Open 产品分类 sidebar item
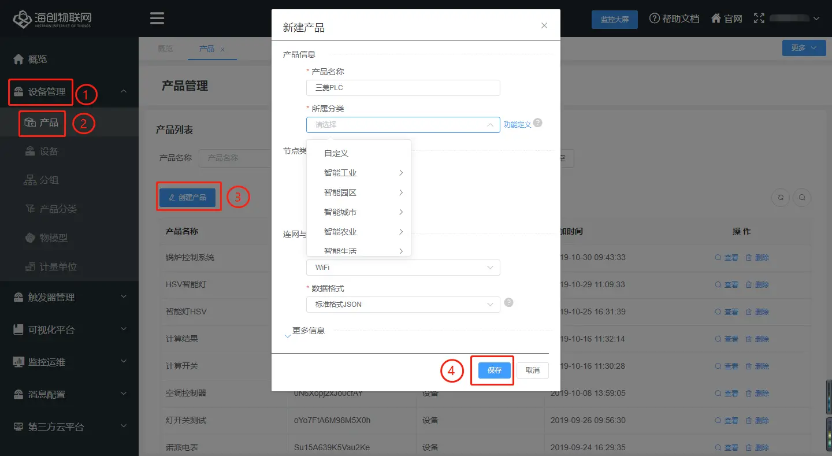Image resolution: width=832 pixels, height=456 pixels. point(69,209)
